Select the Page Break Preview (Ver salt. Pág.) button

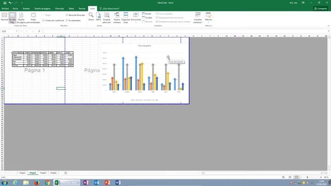point(12,18)
